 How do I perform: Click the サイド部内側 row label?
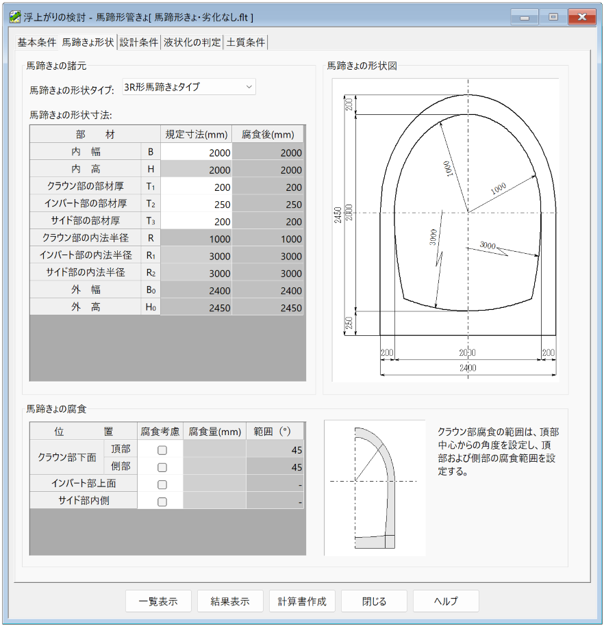pos(84,500)
